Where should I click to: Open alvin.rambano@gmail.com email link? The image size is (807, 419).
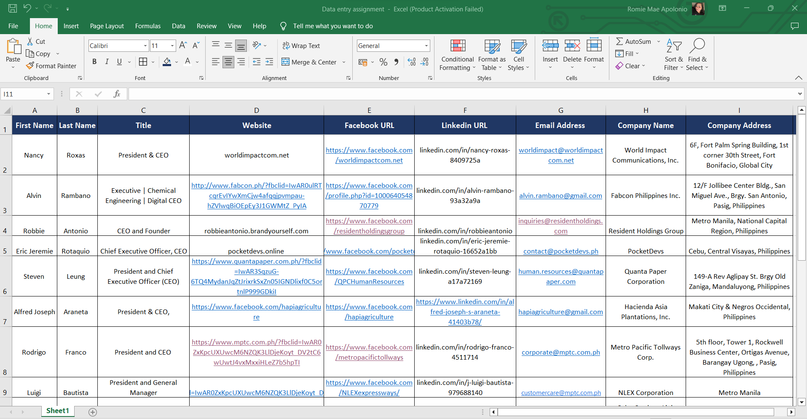(560, 195)
